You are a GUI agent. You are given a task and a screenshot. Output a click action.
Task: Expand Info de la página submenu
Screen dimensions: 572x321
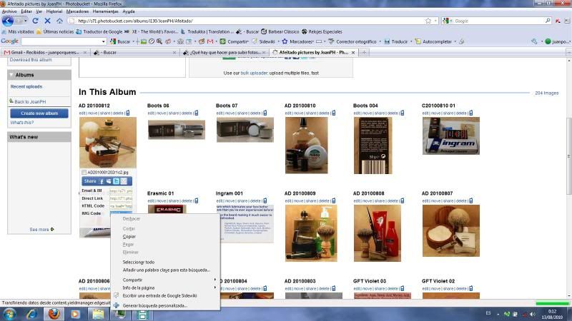pyautogui.click(x=215, y=287)
